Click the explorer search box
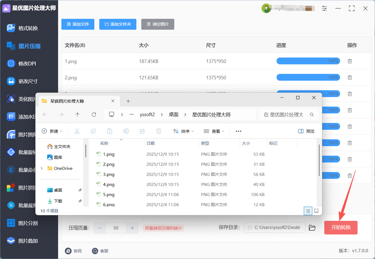375x259 pixels. [x=285, y=115]
